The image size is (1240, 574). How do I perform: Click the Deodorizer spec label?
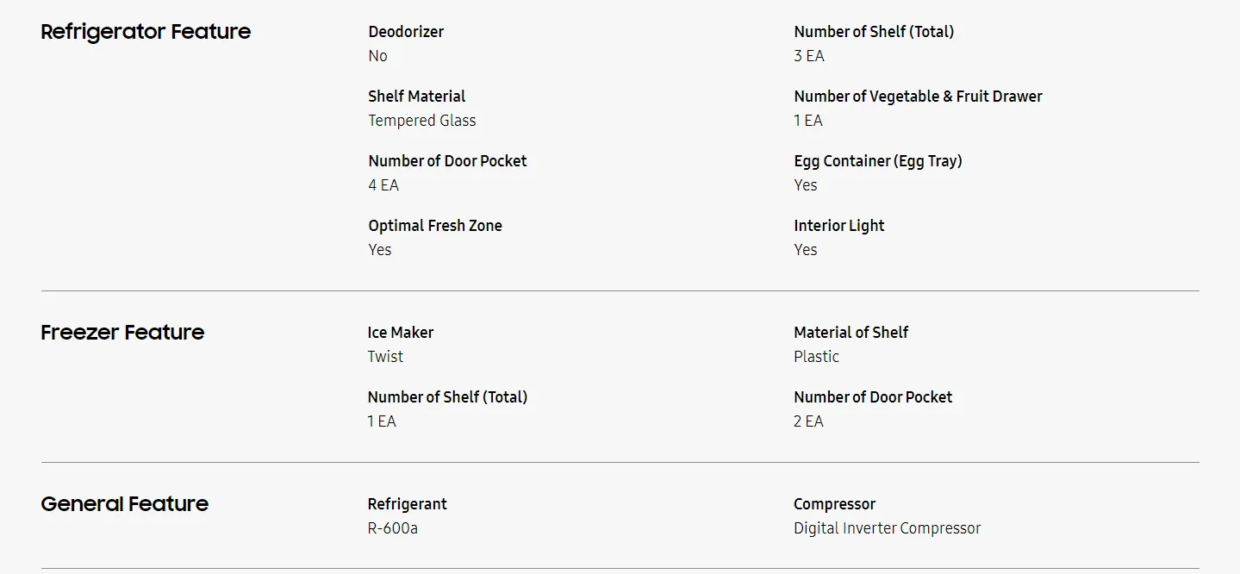tap(406, 32)
